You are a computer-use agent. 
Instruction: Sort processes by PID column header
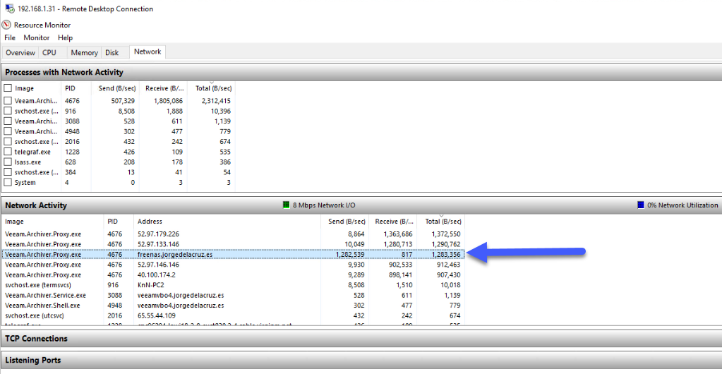click(x=76, y=88)
